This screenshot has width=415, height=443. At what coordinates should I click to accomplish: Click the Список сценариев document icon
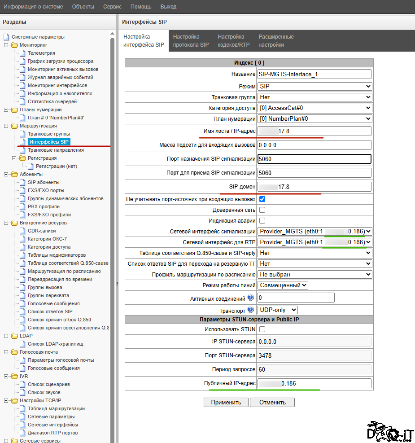point(22,385)
